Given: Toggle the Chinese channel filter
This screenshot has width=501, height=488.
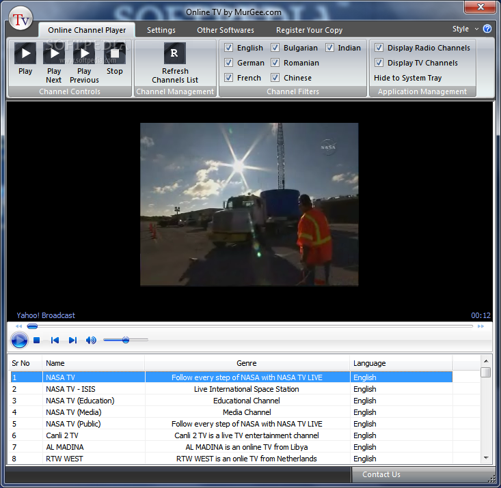Looking at the screenshot, I should click(275, 78).
